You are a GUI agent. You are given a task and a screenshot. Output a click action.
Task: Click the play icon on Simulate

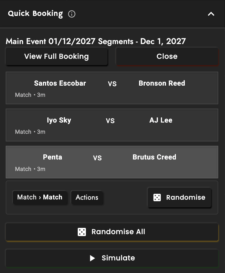pos(92,258)
